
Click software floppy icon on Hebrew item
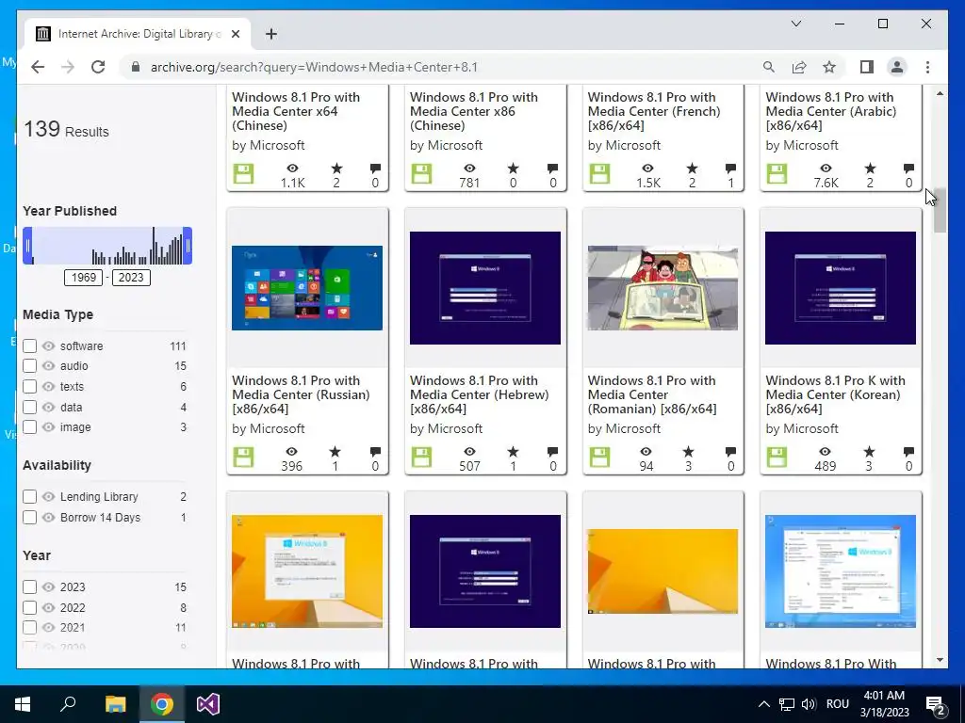click(421, 458)
